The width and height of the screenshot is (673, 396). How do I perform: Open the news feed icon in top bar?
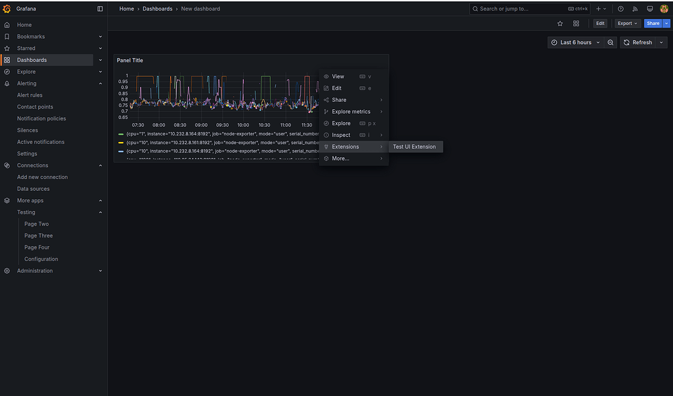click(634, 9)
